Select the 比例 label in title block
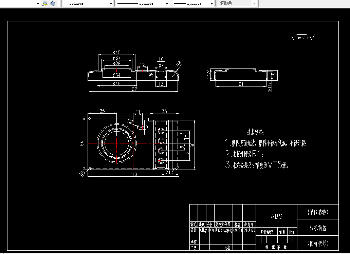Screen dimensions: 350x254 coord(292,232)
